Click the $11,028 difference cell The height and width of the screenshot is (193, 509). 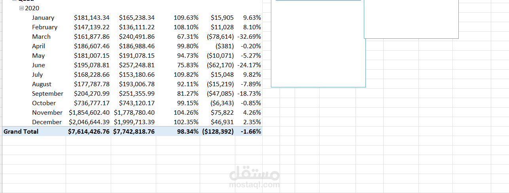[222, 27]
